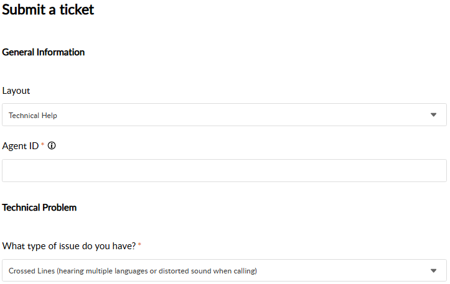Image resolution: width=450 pixels, height=284 pixels.
Task: Click the 'What type of issue do you have?' label
Action: (69, 246)
